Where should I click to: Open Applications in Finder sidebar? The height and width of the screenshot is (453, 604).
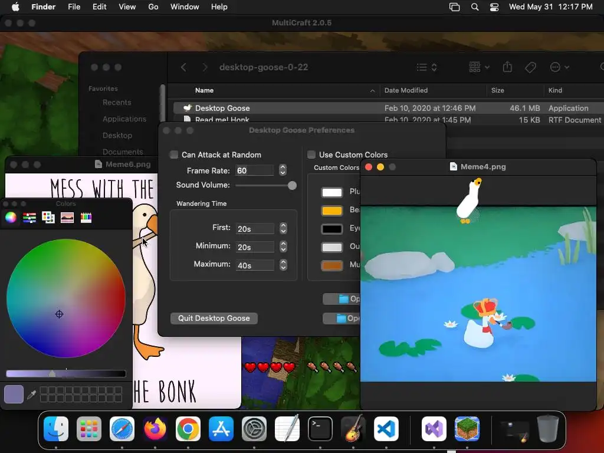coord(124,119)
